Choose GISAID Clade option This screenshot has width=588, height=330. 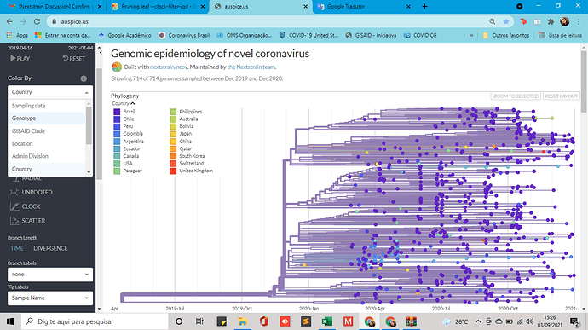coord(28,131)
